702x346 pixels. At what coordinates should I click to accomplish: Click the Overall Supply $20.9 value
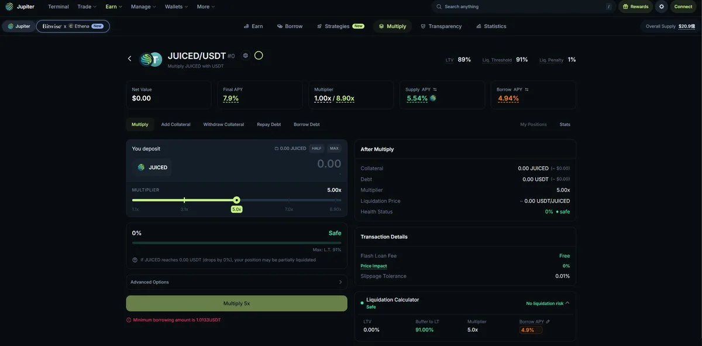[x=687, y=26]
